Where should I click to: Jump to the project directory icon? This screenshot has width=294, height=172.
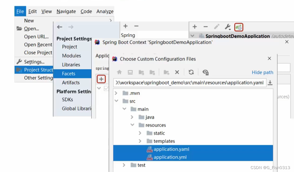(141, 72)
